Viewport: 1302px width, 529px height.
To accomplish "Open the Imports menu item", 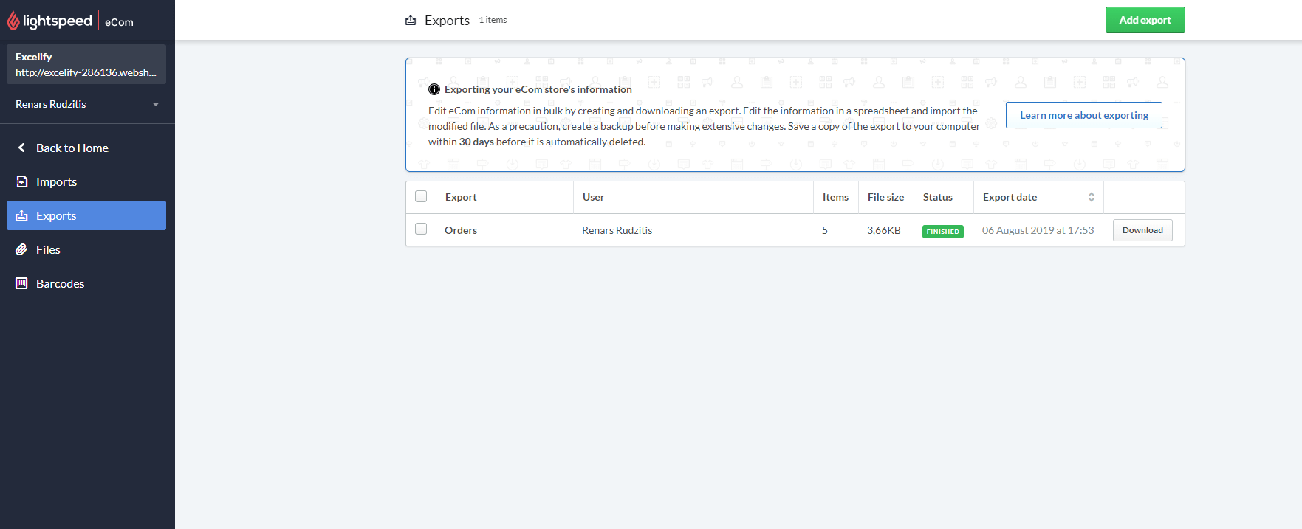I will point(56,181).
